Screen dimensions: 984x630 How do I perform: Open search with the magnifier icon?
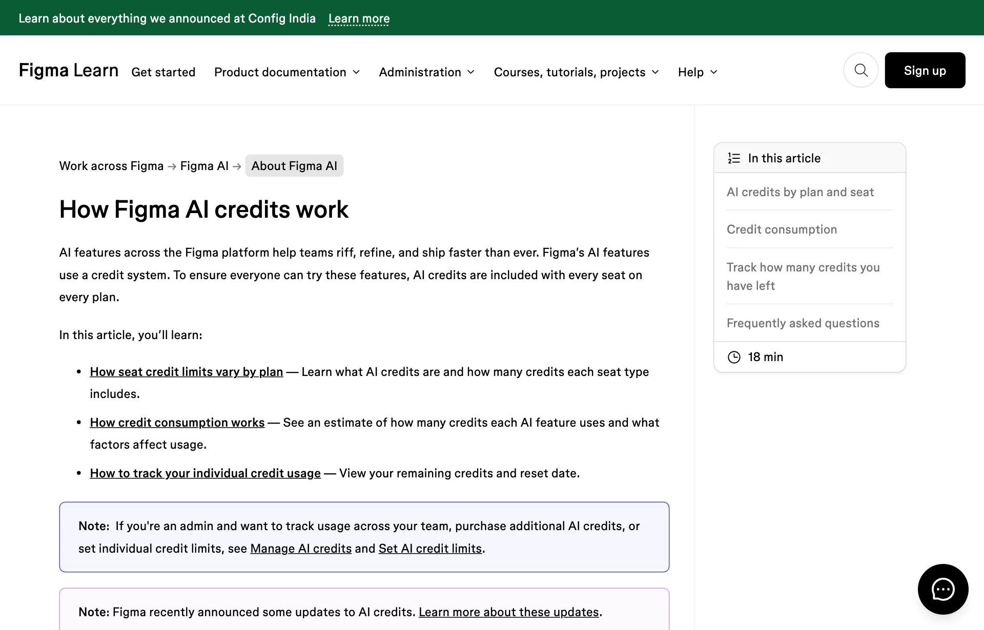coord(861,70)
